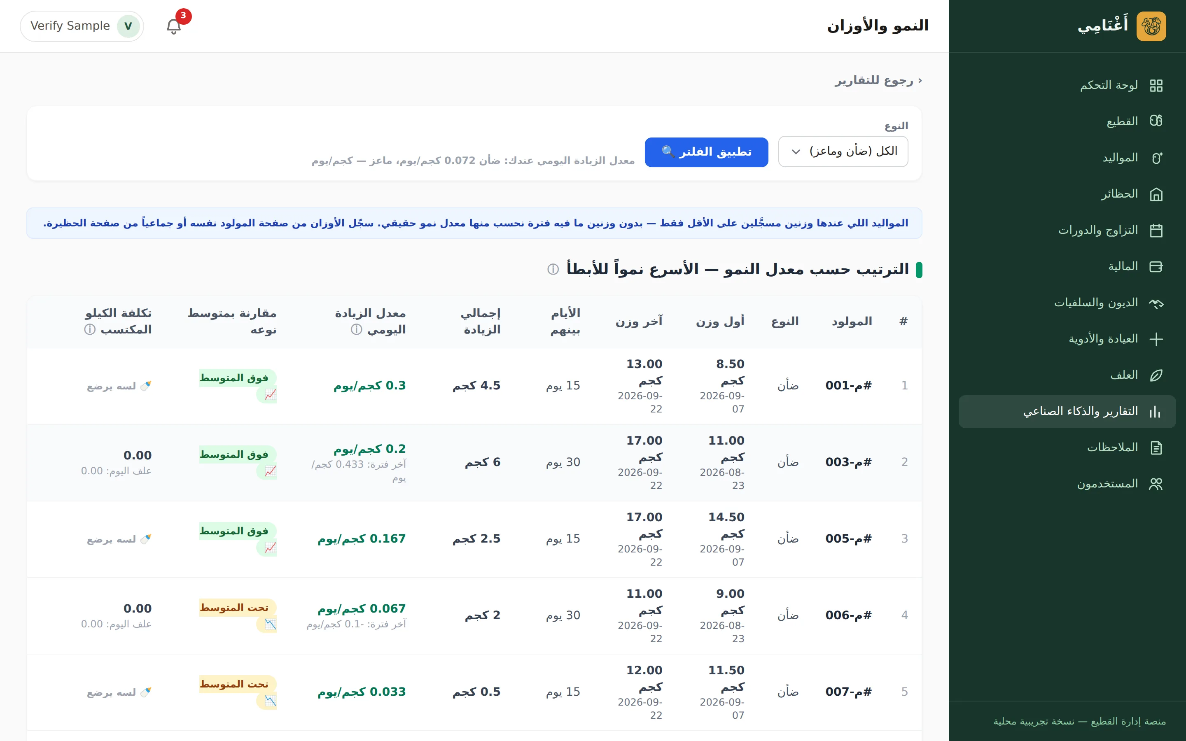Open المالية menu item
1186x741 pixels.
pos(1067,267)
